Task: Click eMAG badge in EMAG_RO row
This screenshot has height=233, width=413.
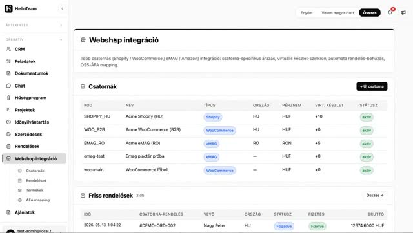Action: pos(212,144)
